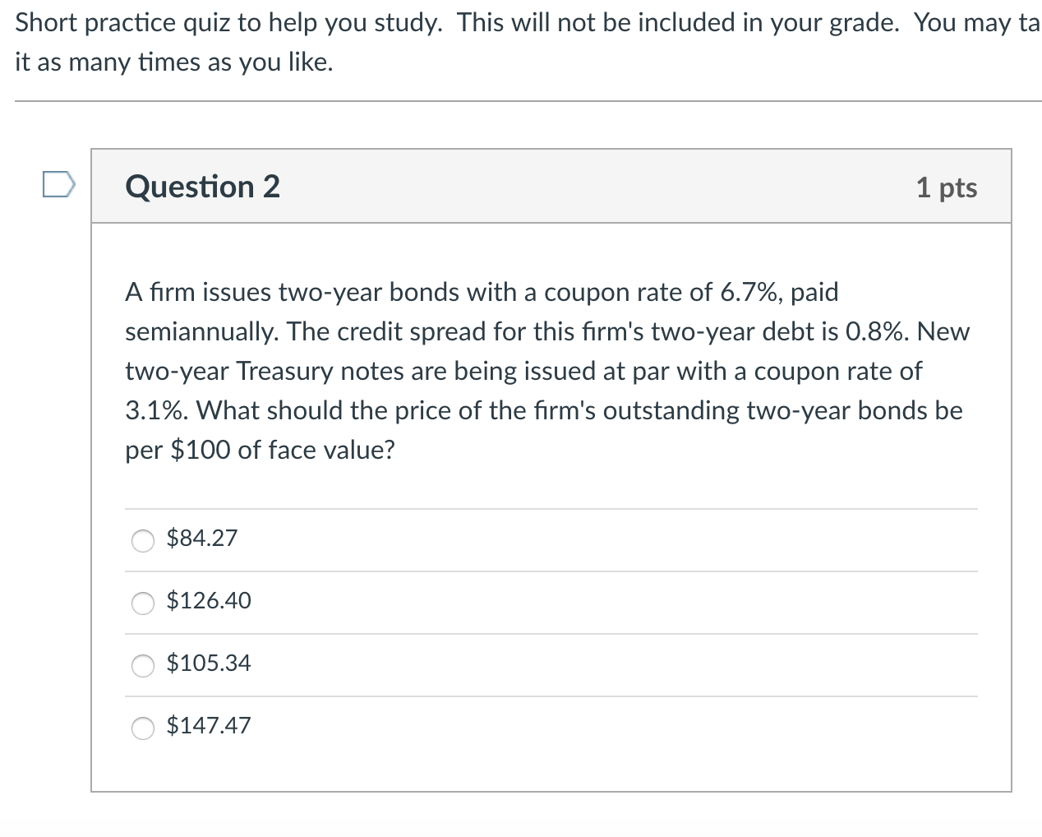The height and width of the screenshot is (837, 1042).
Task: Click the 1 pts point value label
Action: pos(948,187)
